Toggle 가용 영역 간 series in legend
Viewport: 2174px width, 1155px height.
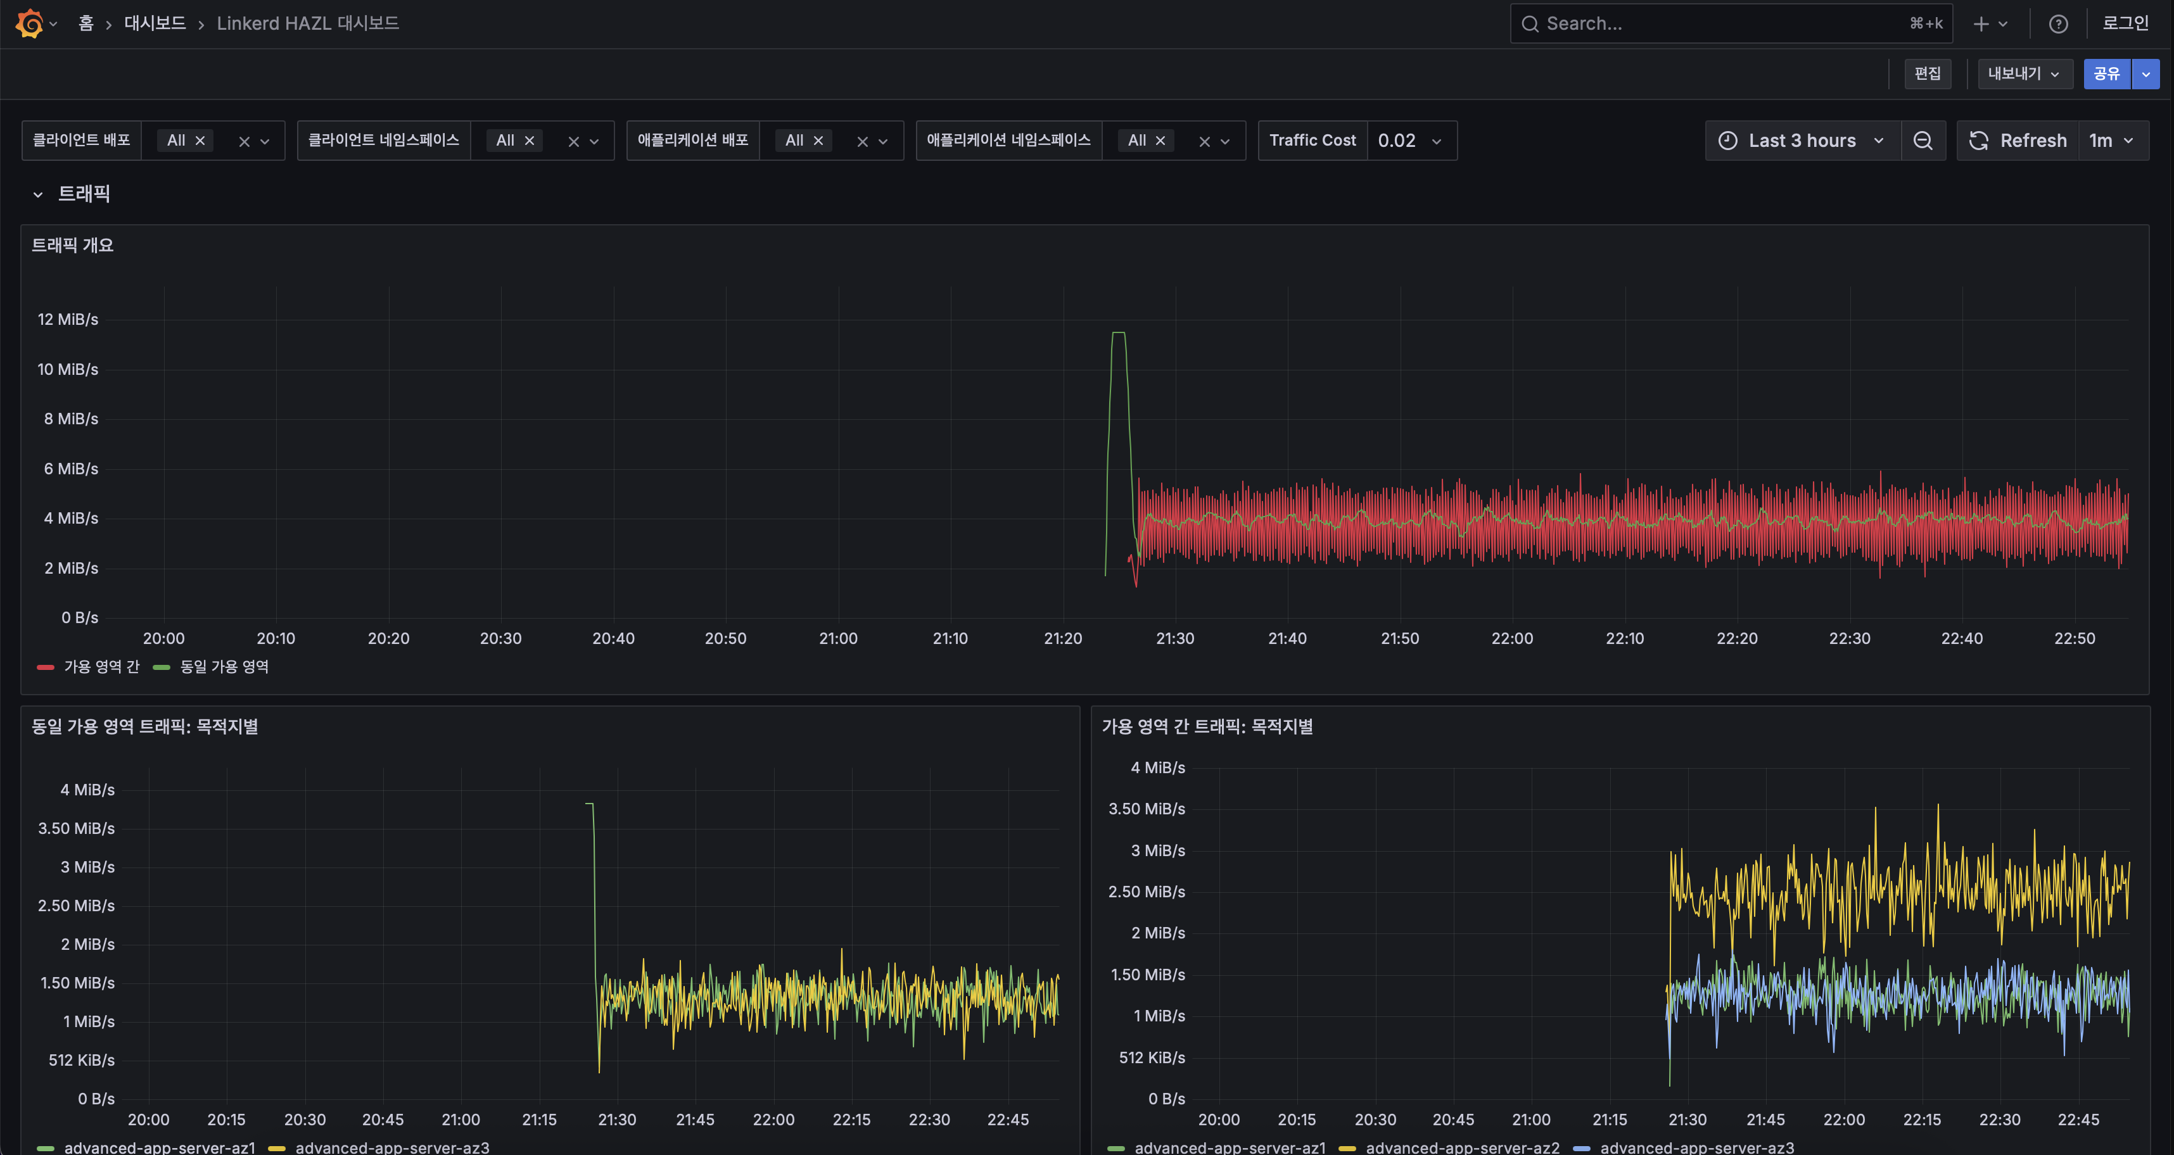tap(101, 667)
